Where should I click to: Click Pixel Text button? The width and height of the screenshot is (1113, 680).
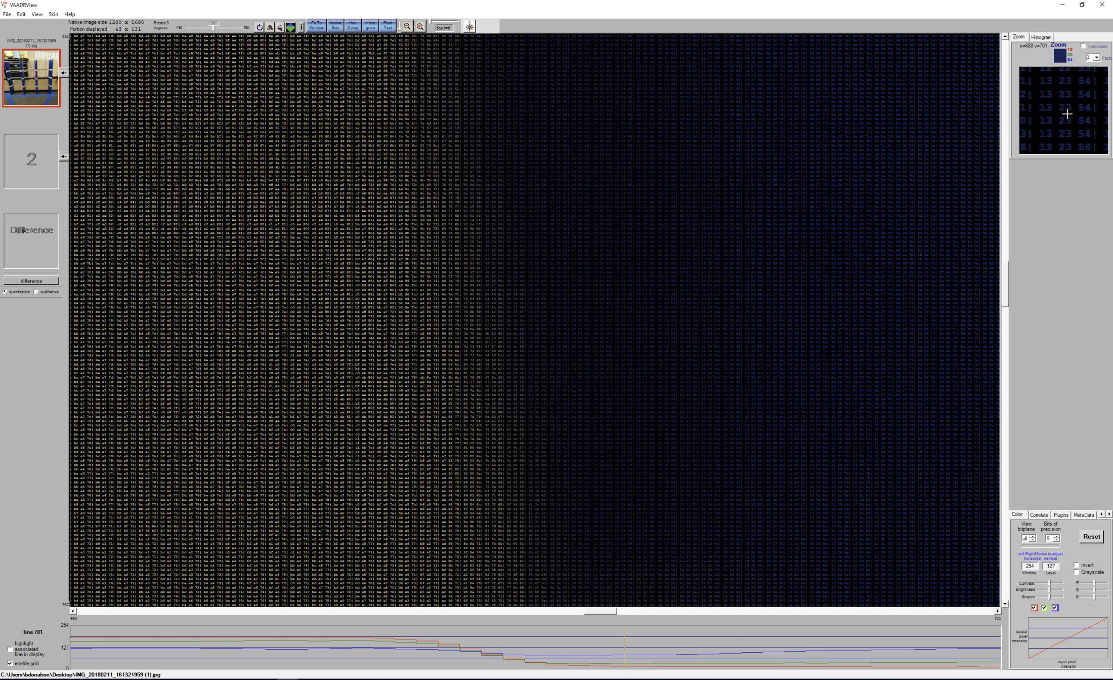388,25
